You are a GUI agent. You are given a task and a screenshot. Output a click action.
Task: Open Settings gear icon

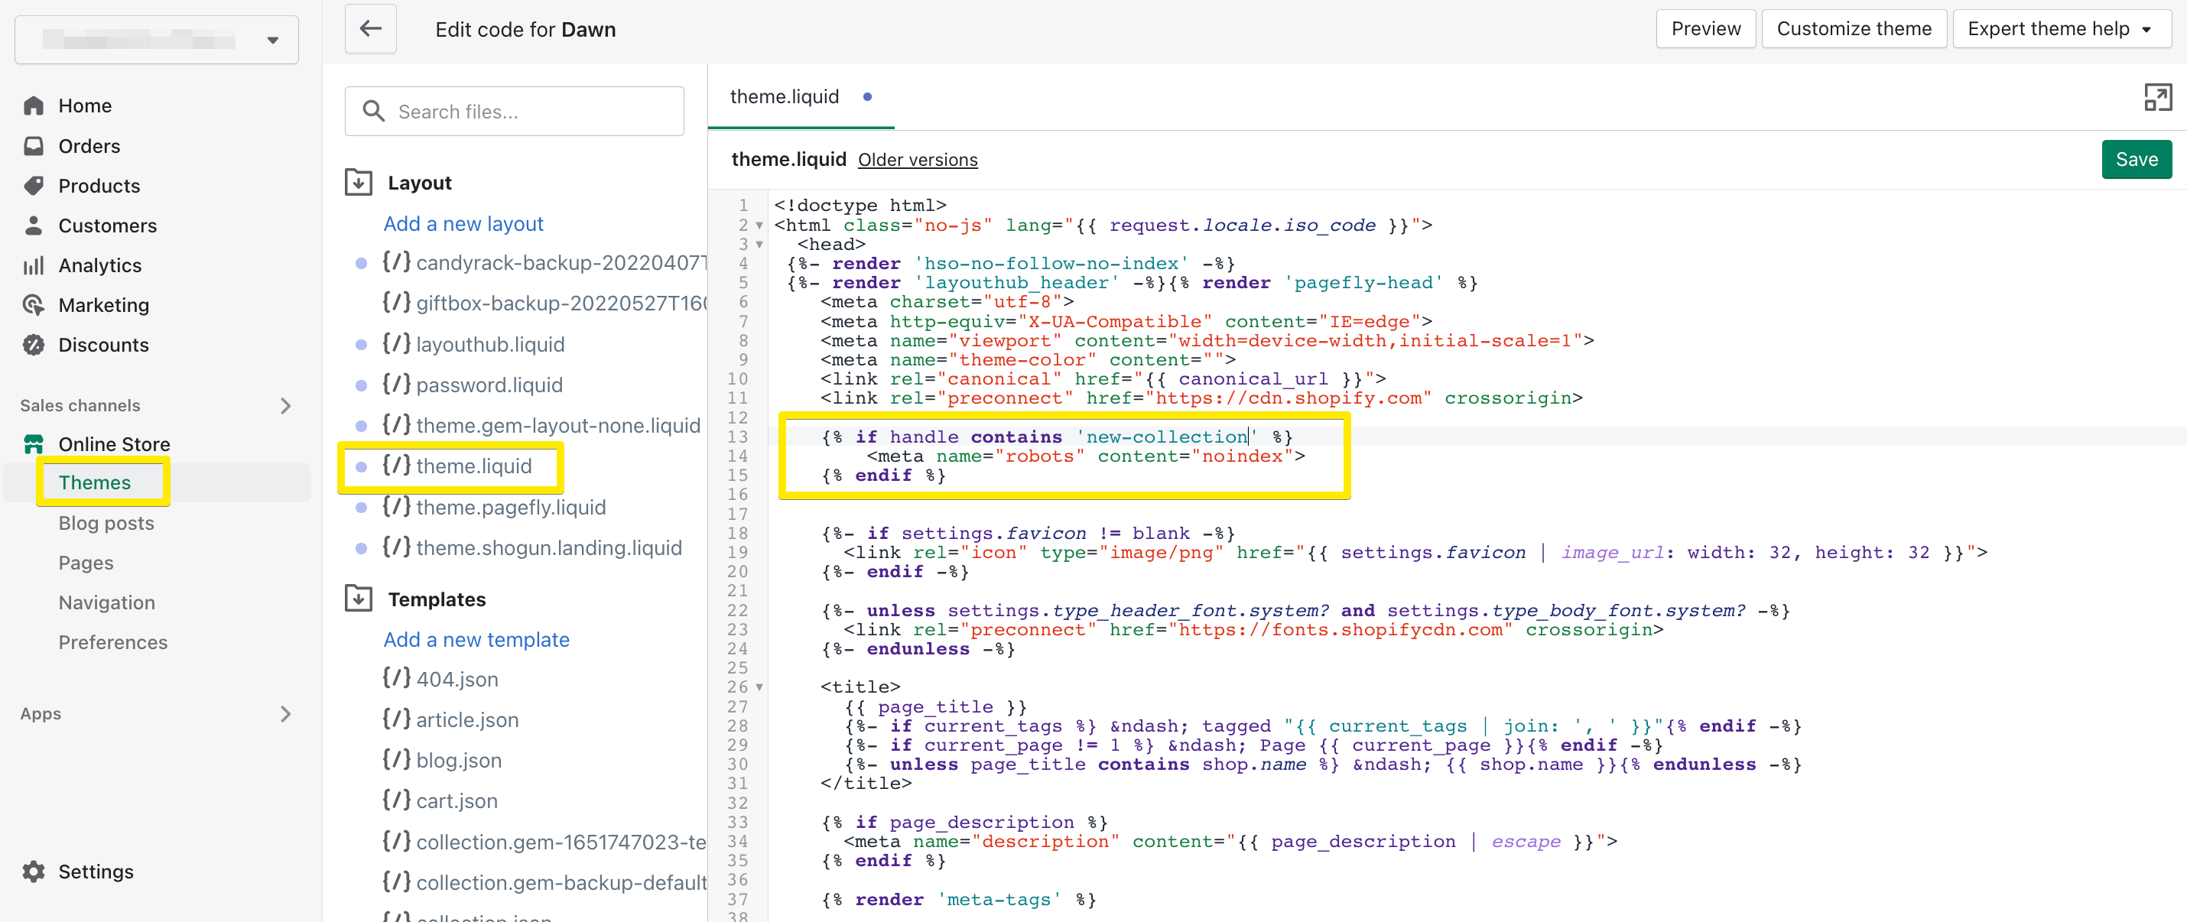click(x=34, y=871)
